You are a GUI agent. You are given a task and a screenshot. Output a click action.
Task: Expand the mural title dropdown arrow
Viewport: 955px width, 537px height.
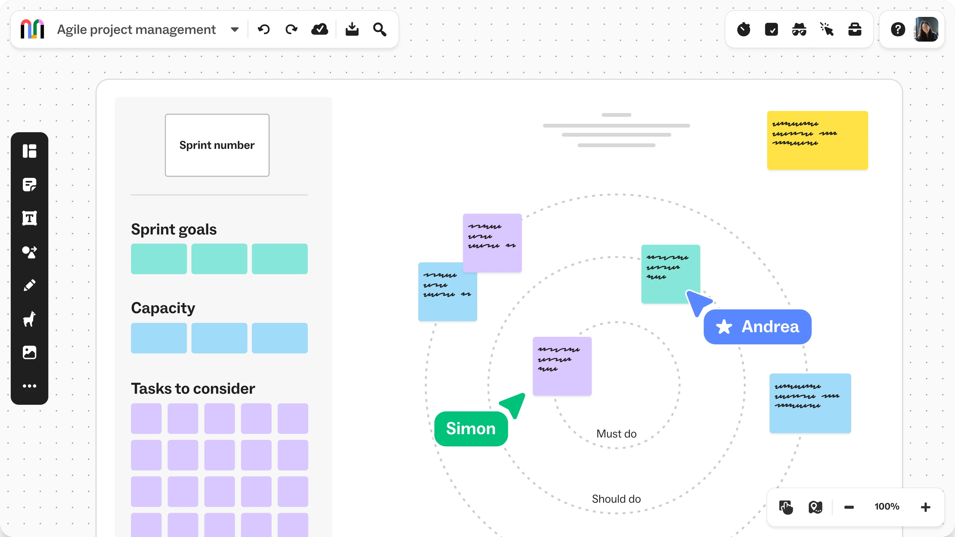pos(234,29)
